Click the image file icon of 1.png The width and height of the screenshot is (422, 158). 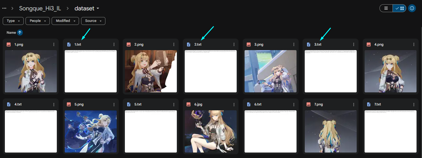pos(9,44)
